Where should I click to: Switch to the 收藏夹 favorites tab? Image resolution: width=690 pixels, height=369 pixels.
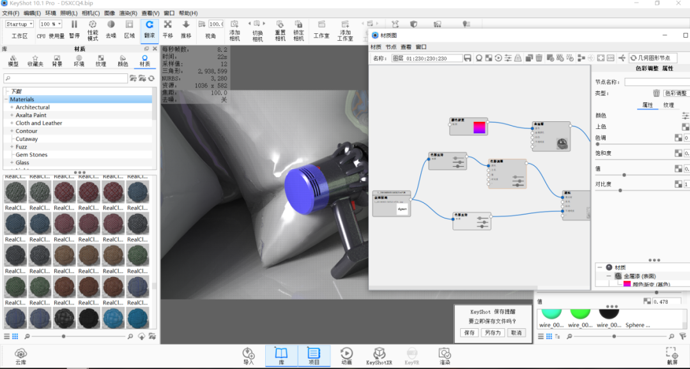(35, 61)
